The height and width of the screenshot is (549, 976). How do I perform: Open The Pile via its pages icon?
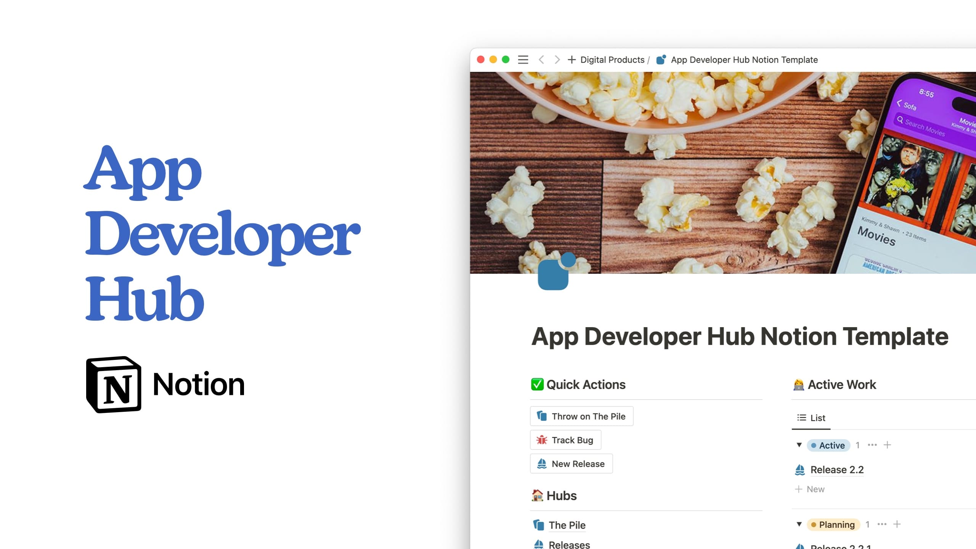pyautogui.click(x=538, y=525)
